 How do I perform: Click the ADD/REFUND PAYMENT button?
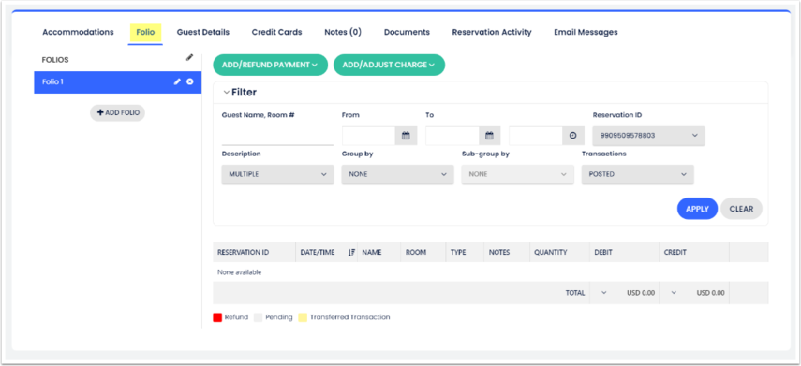coord(270,65)
